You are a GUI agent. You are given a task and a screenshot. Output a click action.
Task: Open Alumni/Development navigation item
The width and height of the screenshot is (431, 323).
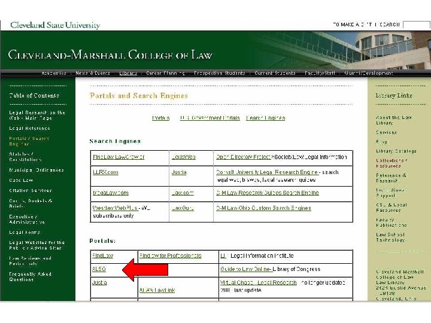coord(368,73)
